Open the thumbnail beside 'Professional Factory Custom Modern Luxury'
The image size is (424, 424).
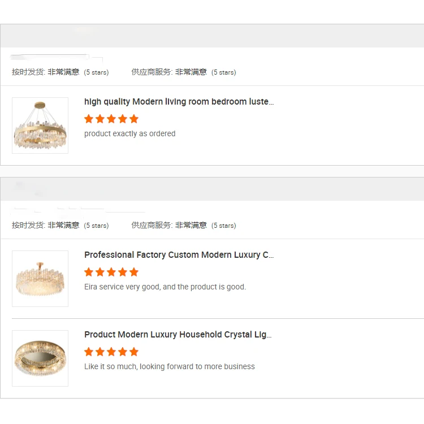(x=40, y=279)
